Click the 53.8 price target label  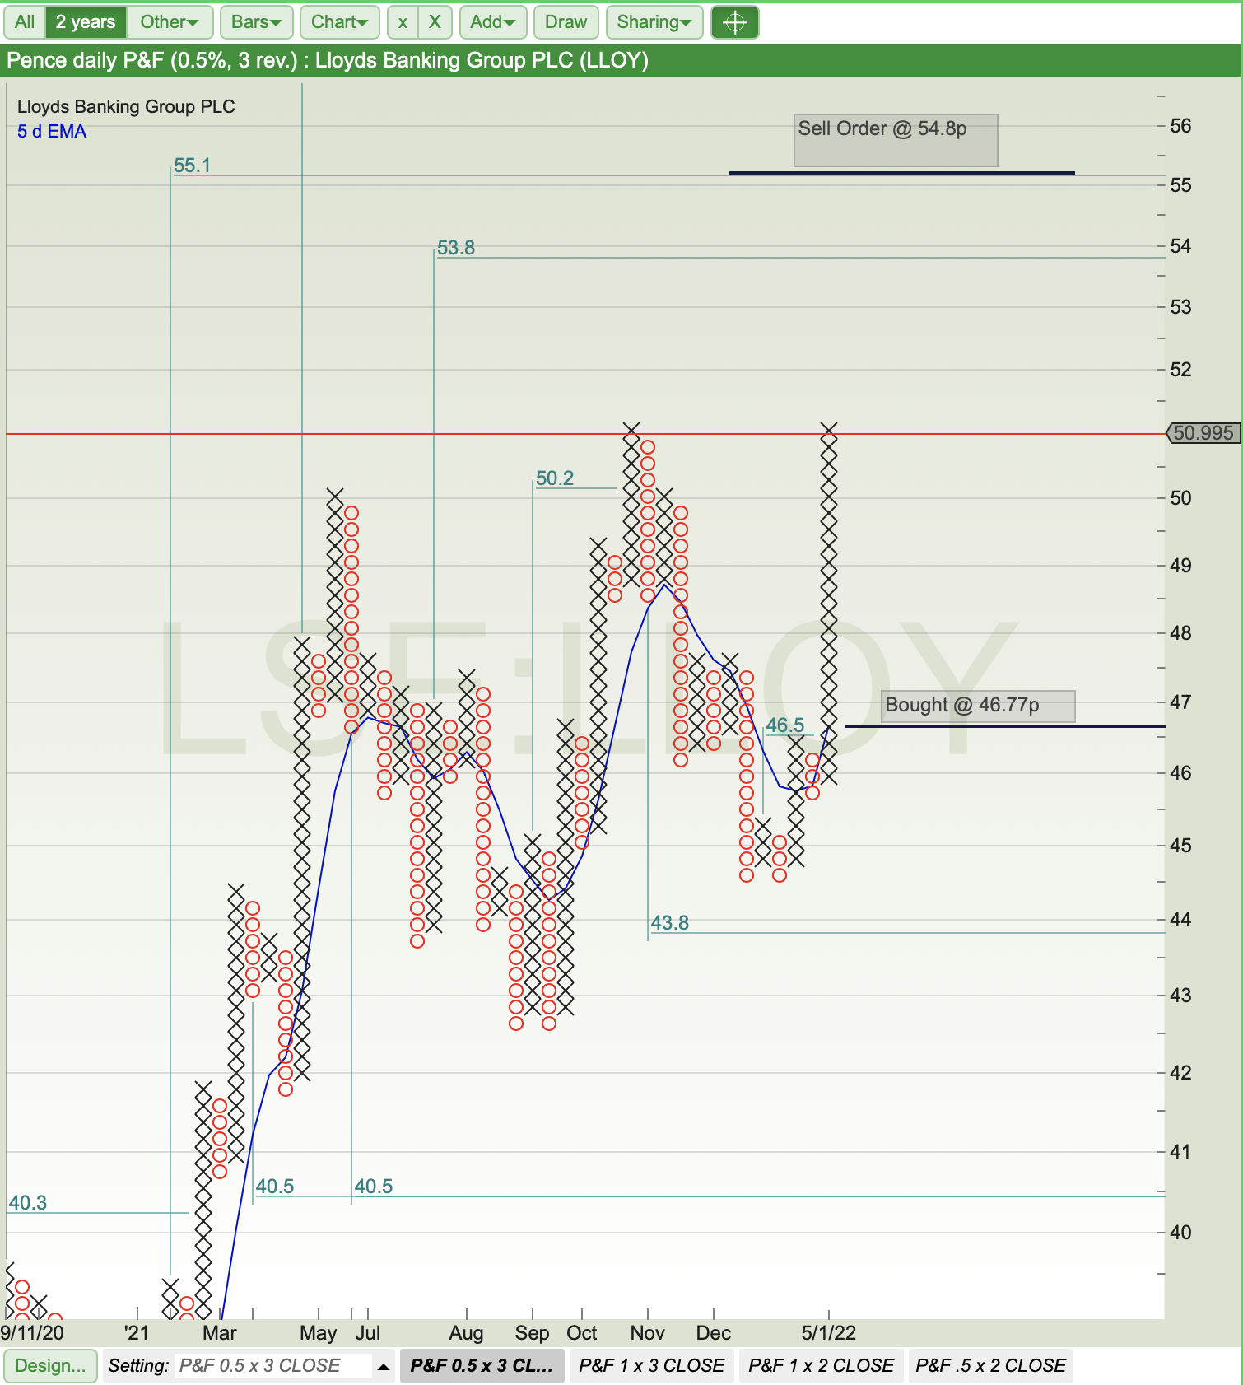pos(456,248)
